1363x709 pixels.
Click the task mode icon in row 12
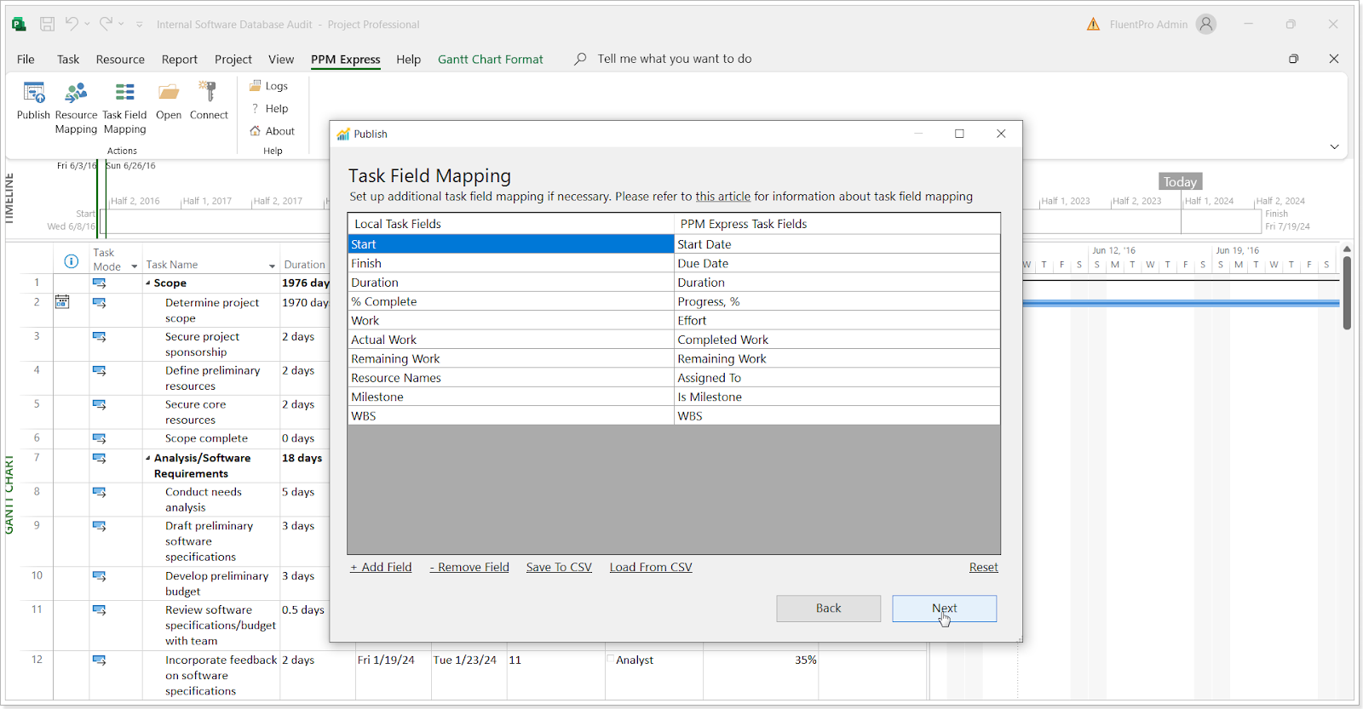click(100, 660)
